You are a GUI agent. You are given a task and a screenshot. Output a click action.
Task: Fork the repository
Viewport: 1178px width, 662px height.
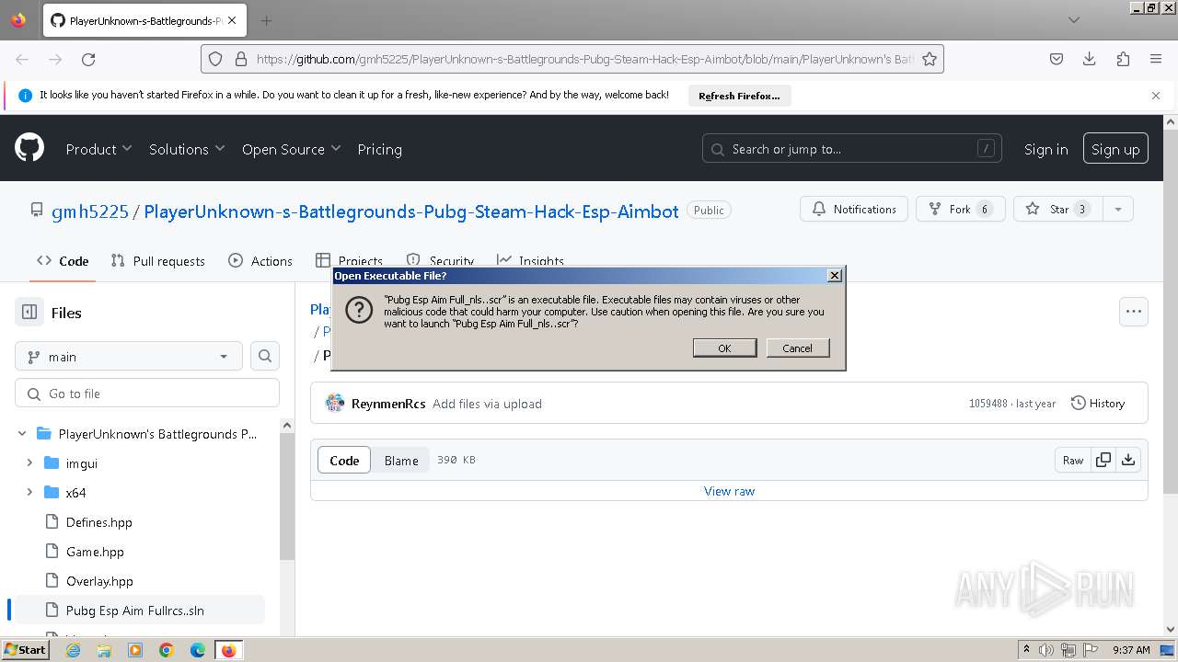960,209
